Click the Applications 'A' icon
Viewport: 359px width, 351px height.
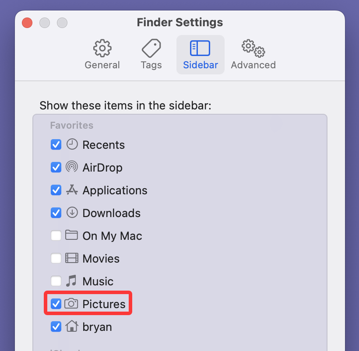click(72, 190)
